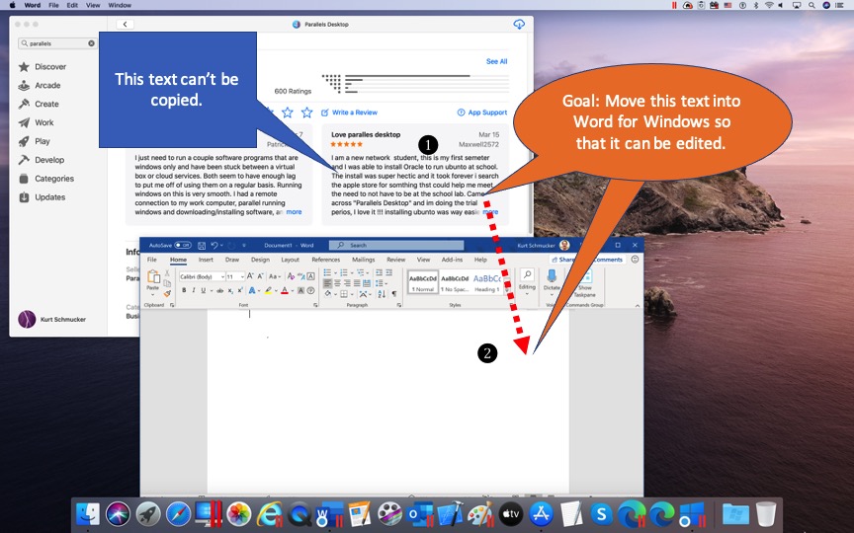The width and height of the screenshot is (854, 533).
Task: Switch to the Insert ribbon tab
Action: tap(206, 260)
